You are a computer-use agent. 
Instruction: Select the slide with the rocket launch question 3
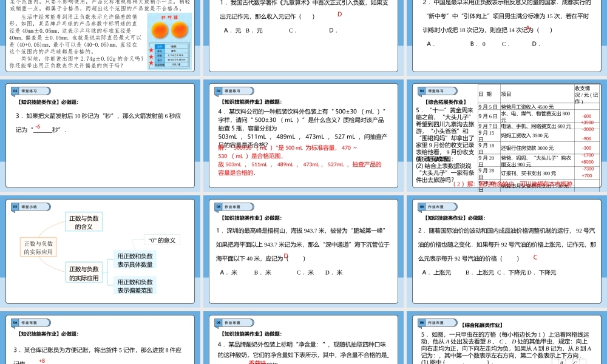pos(100,136)
